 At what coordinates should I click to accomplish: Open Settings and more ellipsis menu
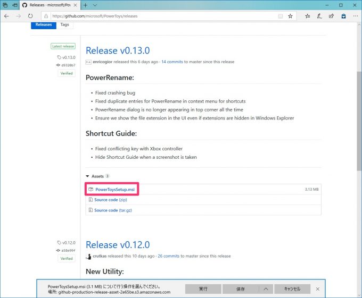(356, 16)
